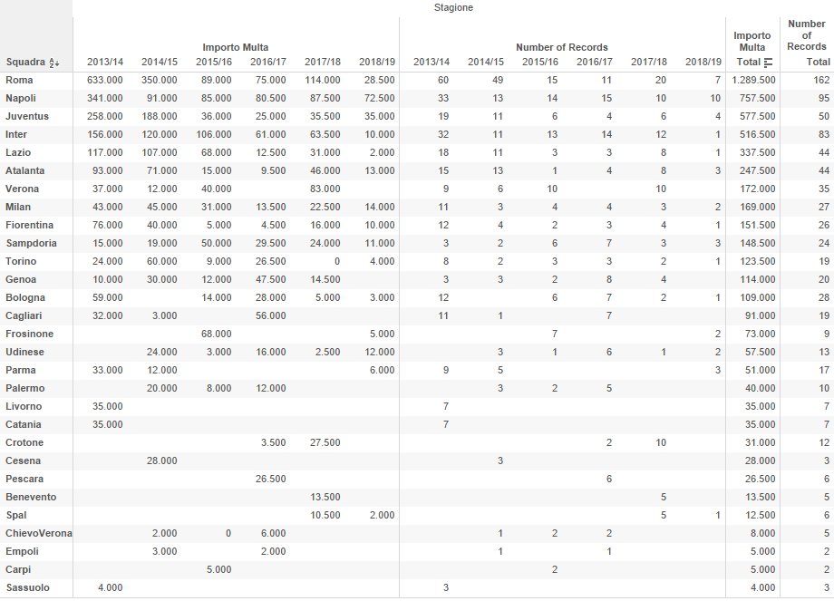This screenshot has height=601, width=834.
Task: Click the ChievoVerona row header
Action: click(38, 533)
